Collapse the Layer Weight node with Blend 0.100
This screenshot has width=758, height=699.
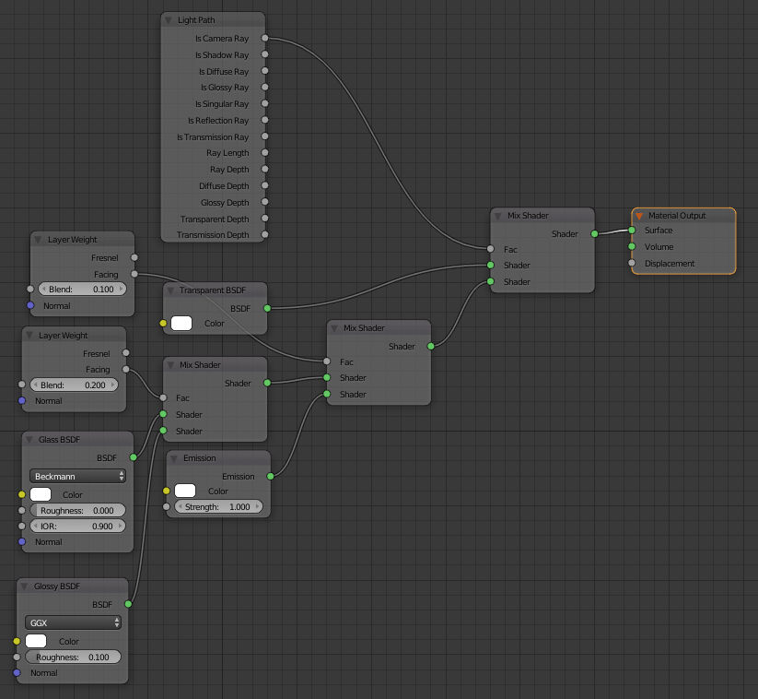(x=38, y=240)
